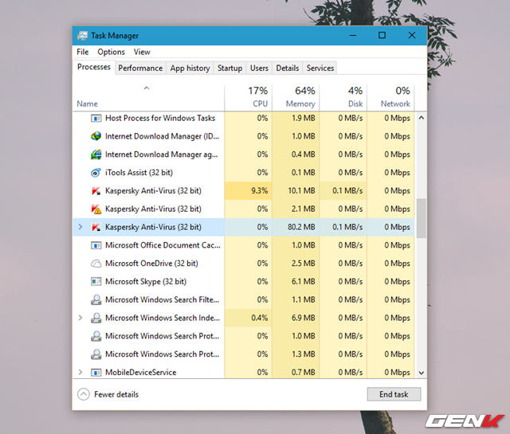Expand the MobileDeviceService process row
The height and width of the screenshot is (434, 510).
(80, 372)
